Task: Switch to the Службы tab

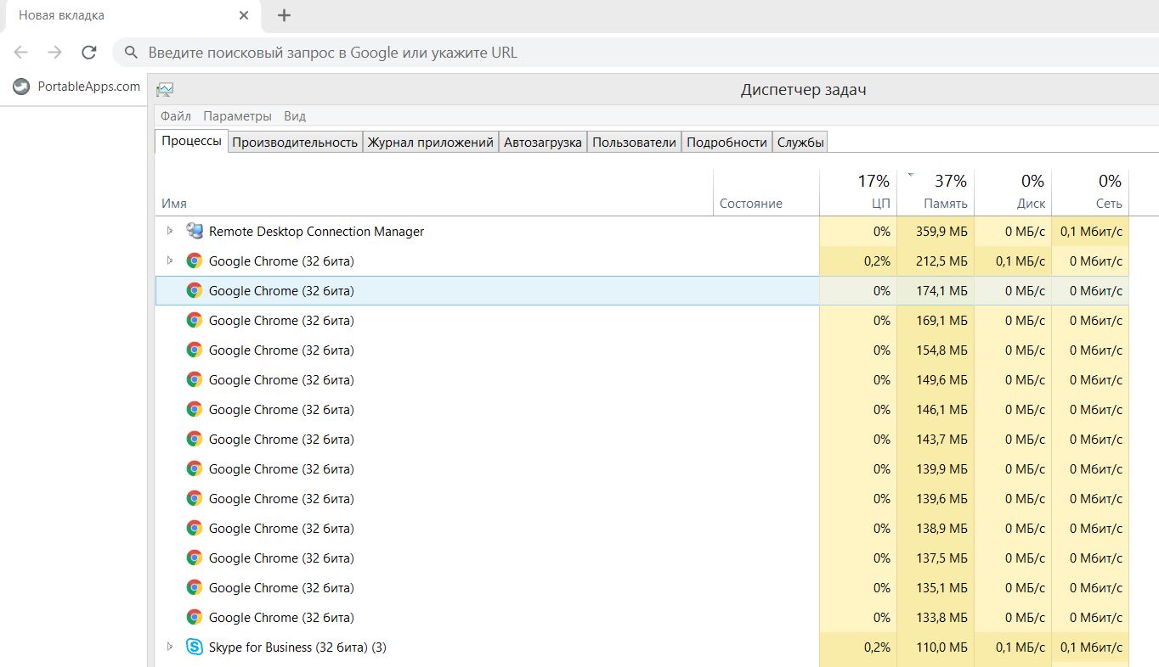Action: click(x=800, y=143)
